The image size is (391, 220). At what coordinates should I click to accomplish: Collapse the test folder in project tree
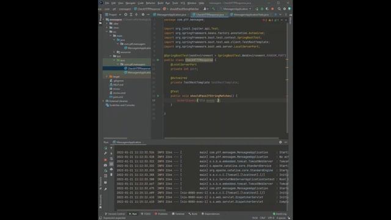point(111,56)
